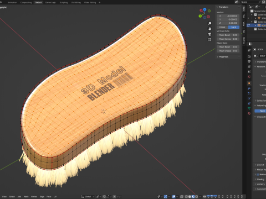The image size is (266, 199).
Task: Open the pivot point dropdown in header
Action: pyautogui.click(x=99, y=197)
